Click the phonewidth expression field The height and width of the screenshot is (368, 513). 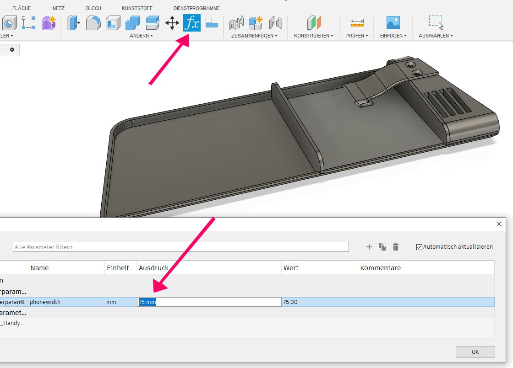[209, 302]
